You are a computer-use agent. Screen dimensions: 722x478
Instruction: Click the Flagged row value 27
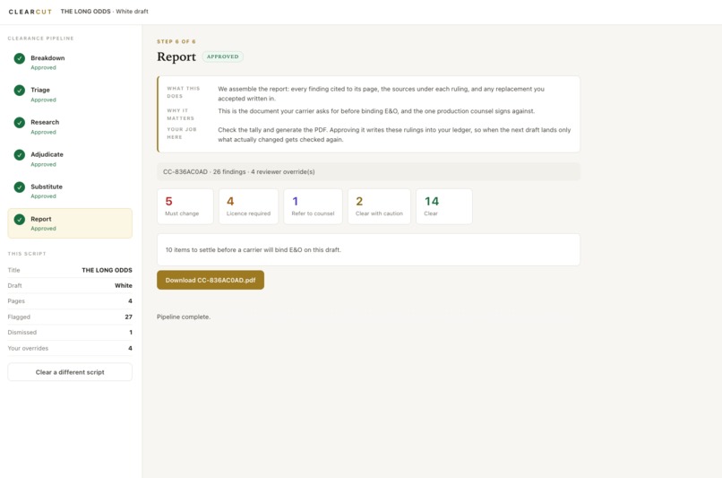[128, 317]
